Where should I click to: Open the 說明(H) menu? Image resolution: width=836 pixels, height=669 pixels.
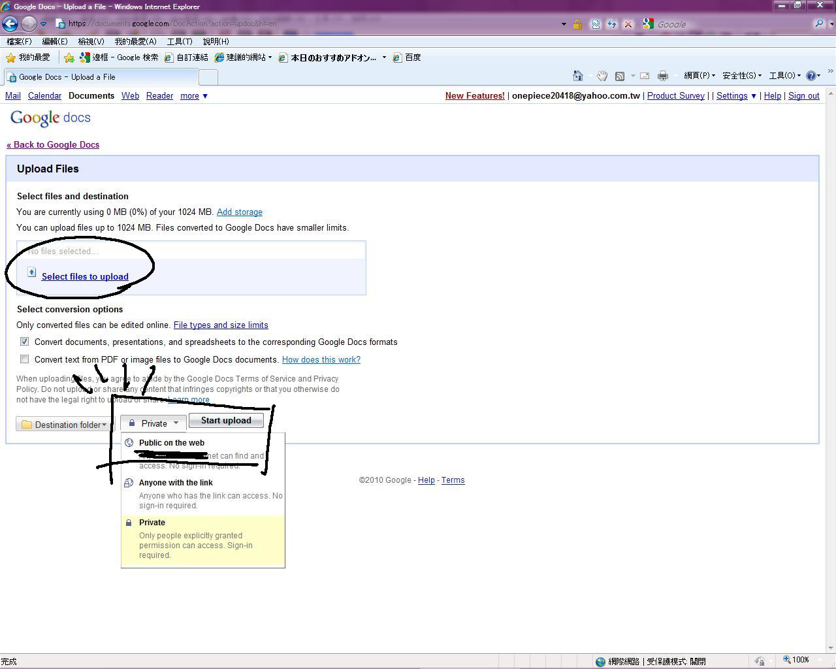tap(216, 41)
